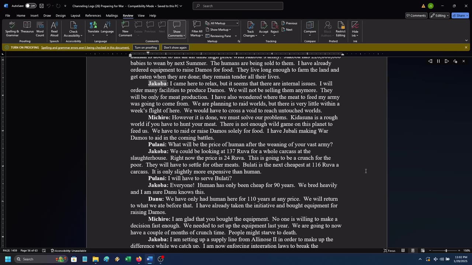Open the Language options
This screenshot has width=472, height=265.
[x=107, y=29]
